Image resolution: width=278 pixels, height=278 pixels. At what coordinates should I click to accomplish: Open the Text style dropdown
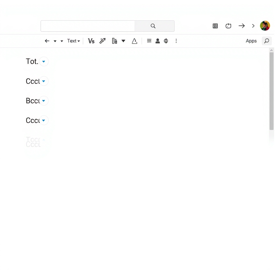click(73, 41)
